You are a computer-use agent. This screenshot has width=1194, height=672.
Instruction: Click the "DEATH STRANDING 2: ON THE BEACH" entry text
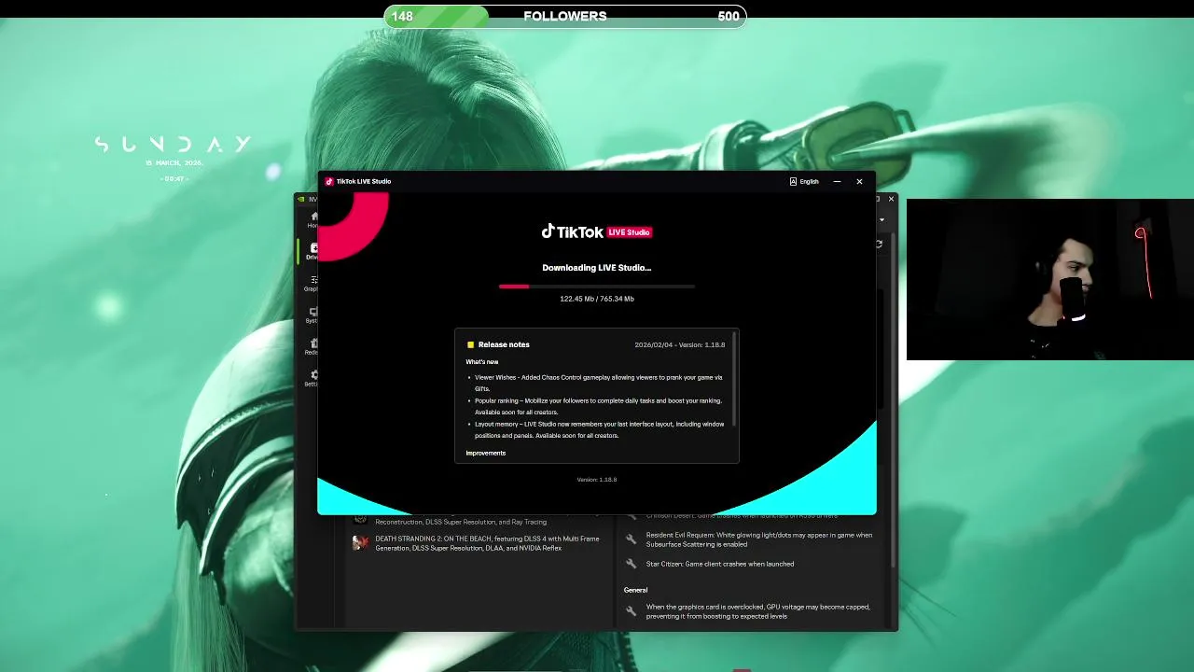coord(487,543)
